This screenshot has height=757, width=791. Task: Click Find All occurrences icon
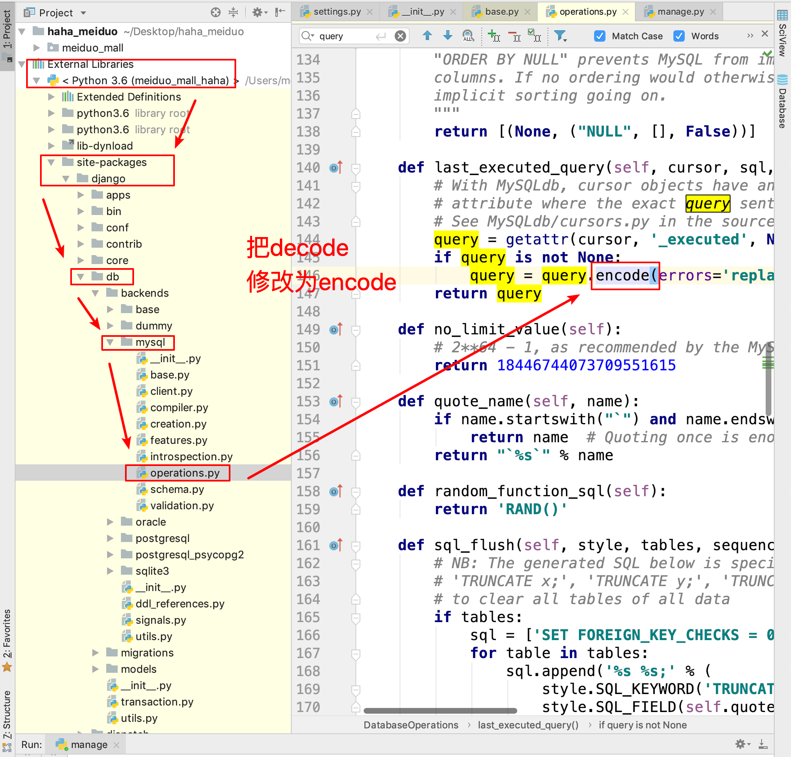click(x=468, y=36)
